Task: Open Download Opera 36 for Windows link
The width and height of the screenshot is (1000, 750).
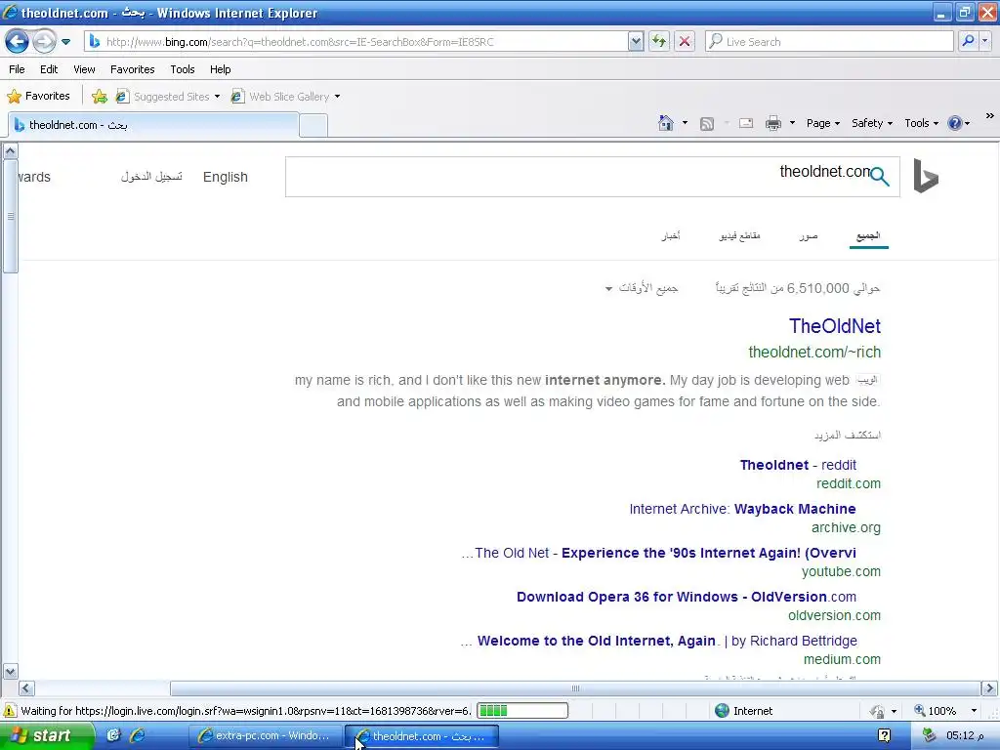Action: click(687, 597)
